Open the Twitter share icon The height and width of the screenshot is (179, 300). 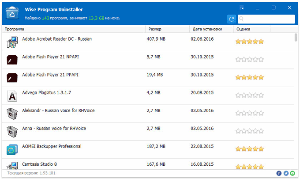point(286,173)
